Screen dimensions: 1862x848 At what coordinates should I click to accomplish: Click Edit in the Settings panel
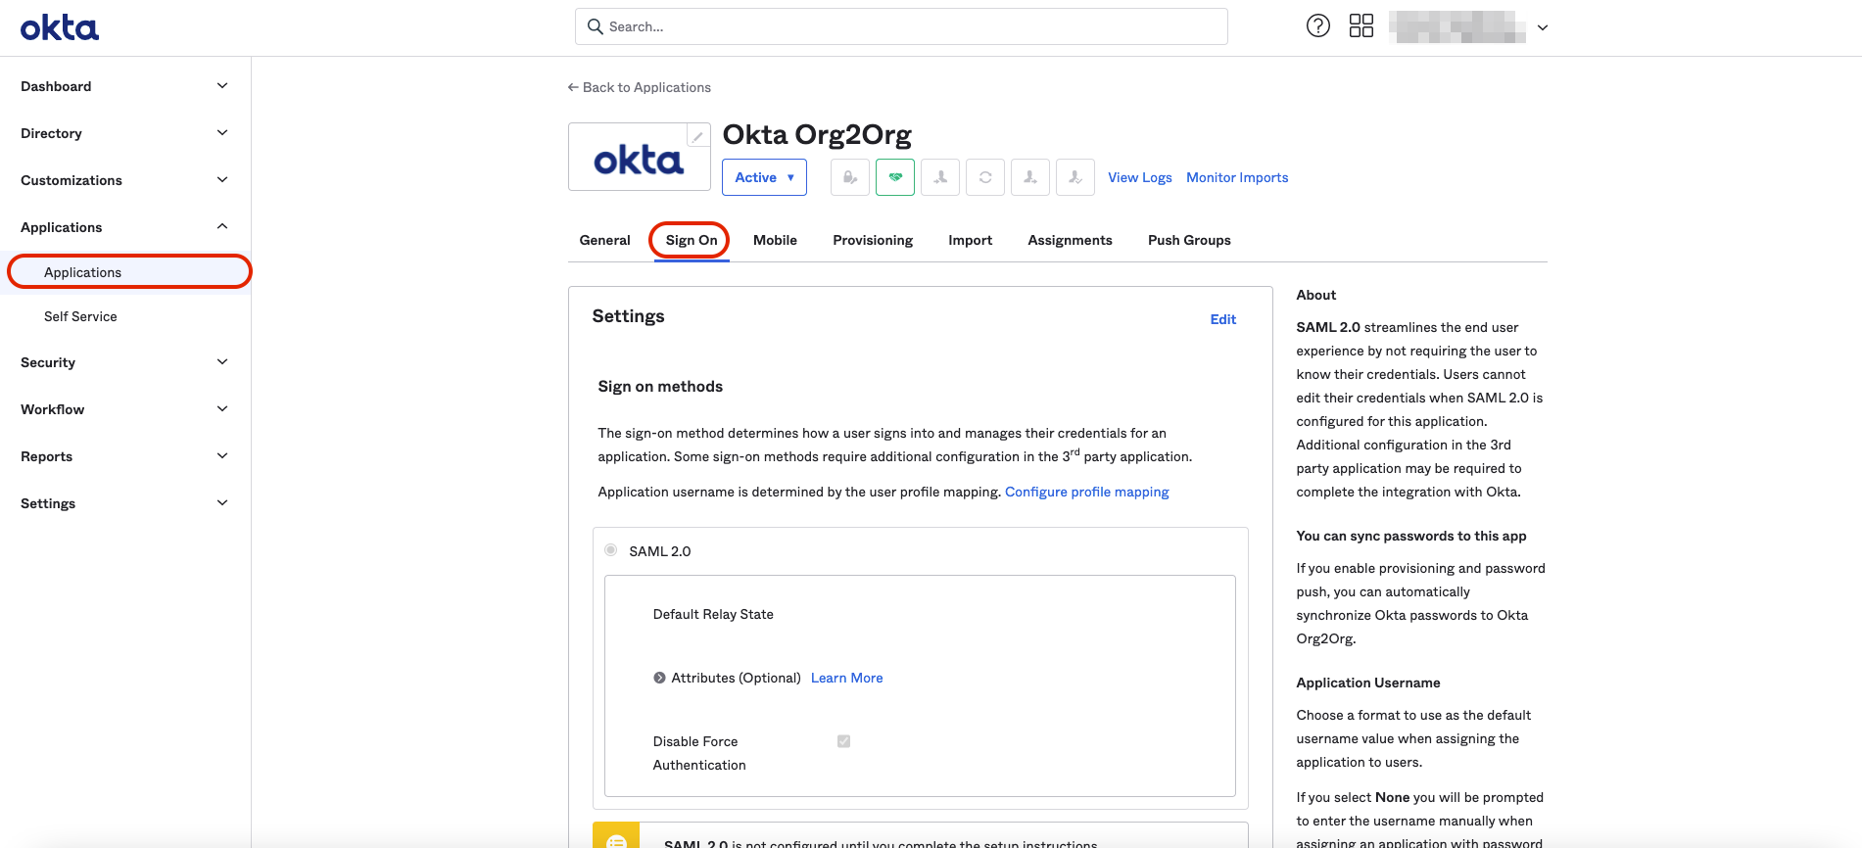(1222, 319)
